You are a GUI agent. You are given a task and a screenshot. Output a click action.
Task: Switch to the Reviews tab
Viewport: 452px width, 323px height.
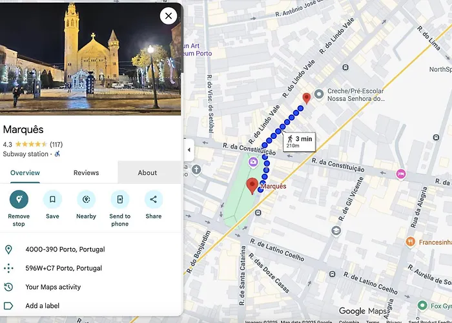tap(86, 172)
